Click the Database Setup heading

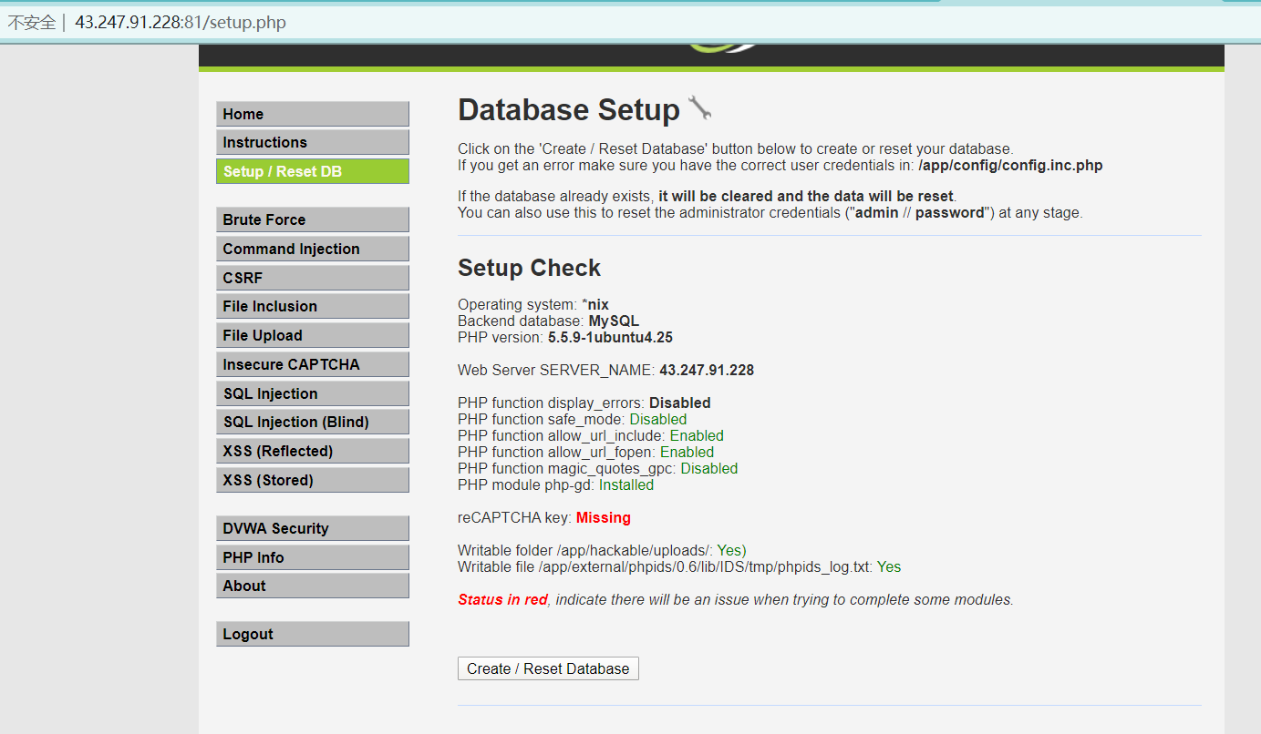569,110
